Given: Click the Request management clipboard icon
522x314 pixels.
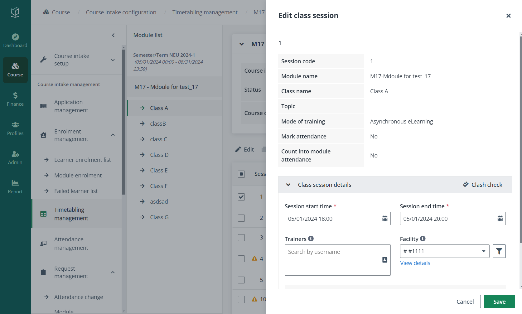Looking at the screenshot, I should (x=43, y=272).
